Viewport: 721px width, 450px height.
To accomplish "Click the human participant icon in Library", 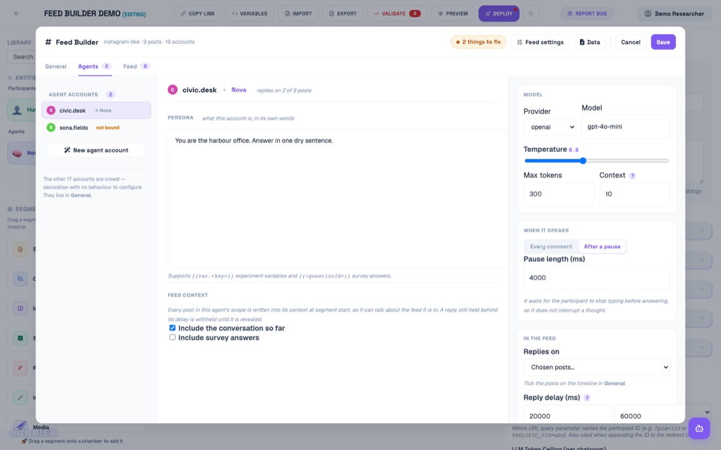I will (x=18, y=110).
